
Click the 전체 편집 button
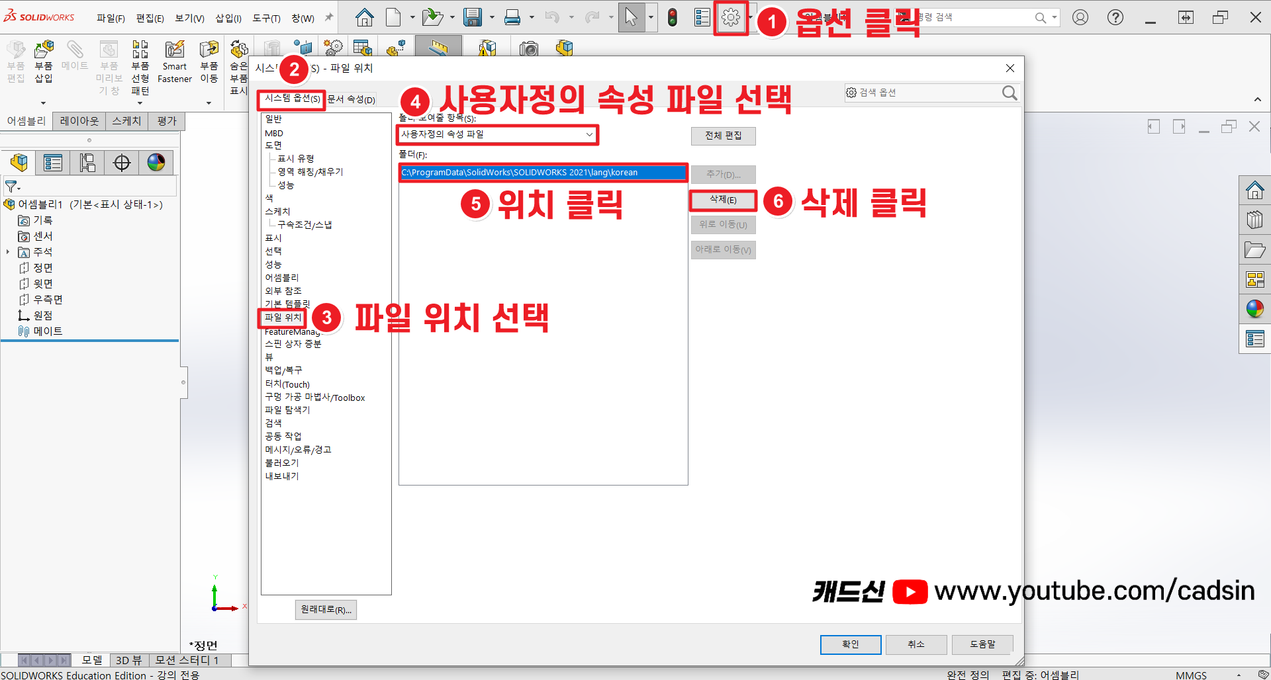(x=723, y=136)
